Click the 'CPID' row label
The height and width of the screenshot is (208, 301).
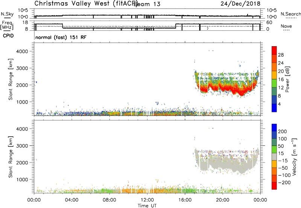tap(8, 36)
